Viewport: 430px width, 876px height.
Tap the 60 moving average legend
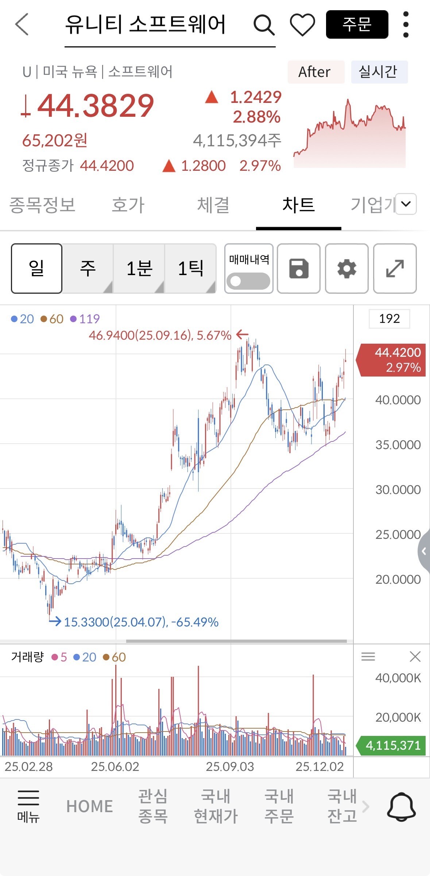tap(52, 319)
